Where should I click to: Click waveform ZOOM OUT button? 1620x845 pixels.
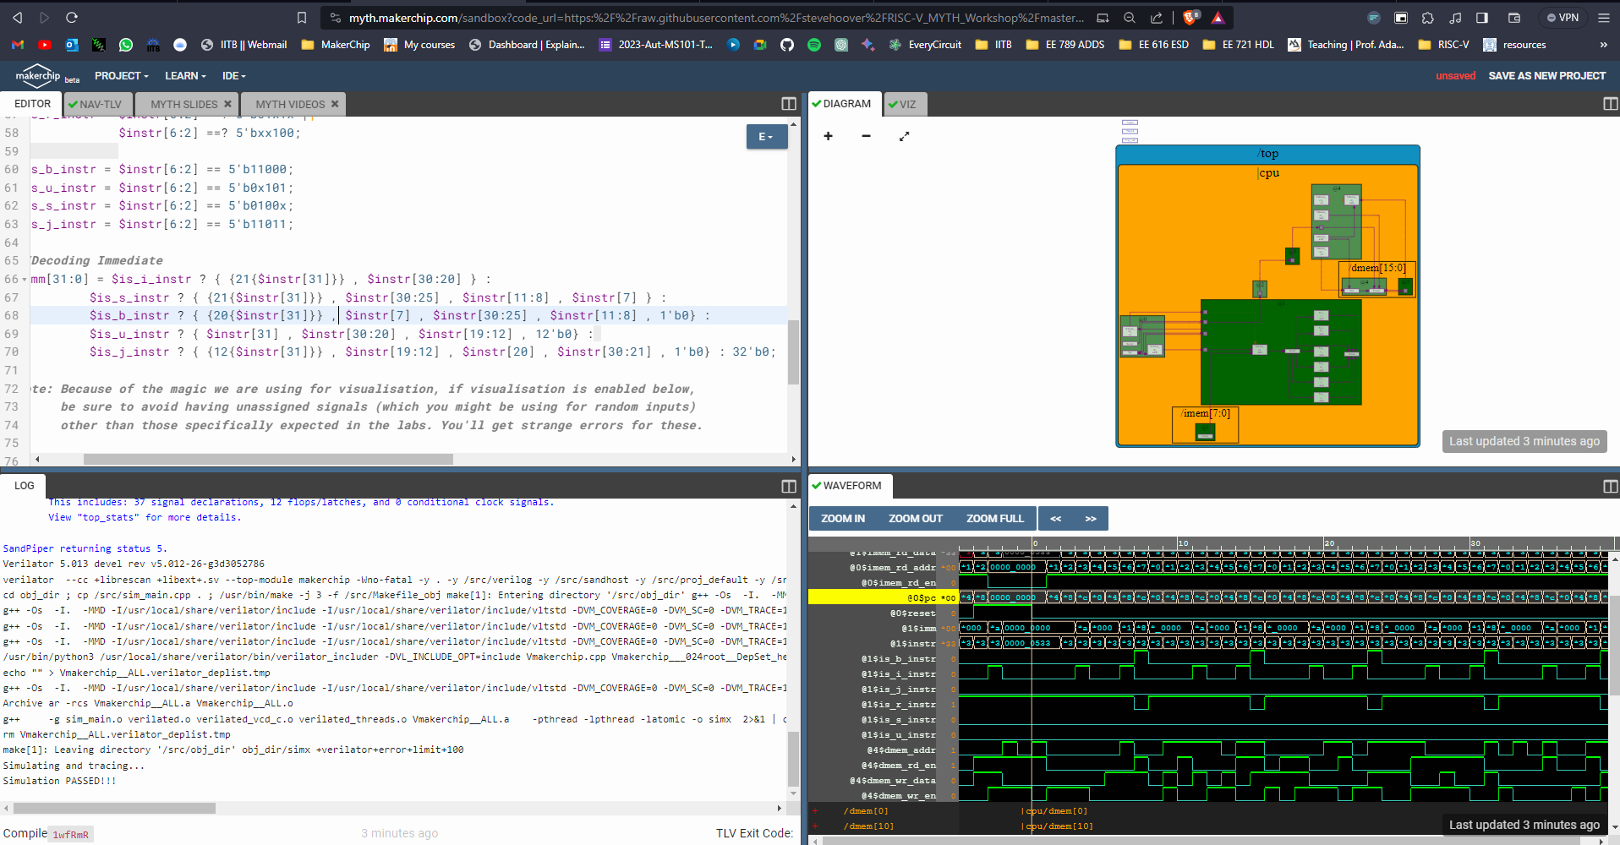[x=915, y=519]
